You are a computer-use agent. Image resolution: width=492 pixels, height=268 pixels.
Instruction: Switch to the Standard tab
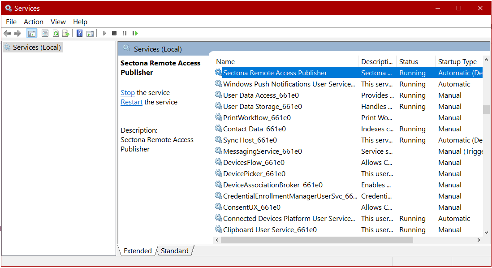click(174, 251)
